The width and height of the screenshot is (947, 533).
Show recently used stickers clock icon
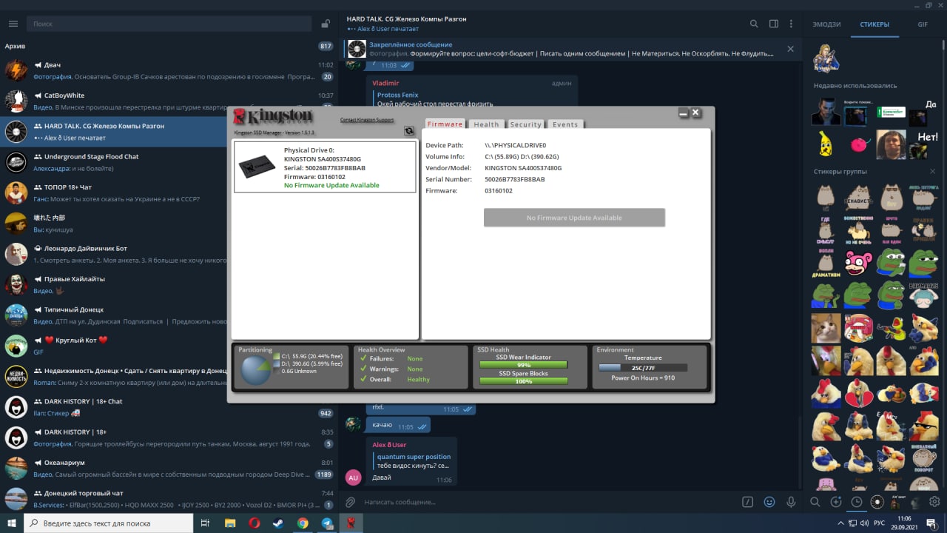(856, 502)
